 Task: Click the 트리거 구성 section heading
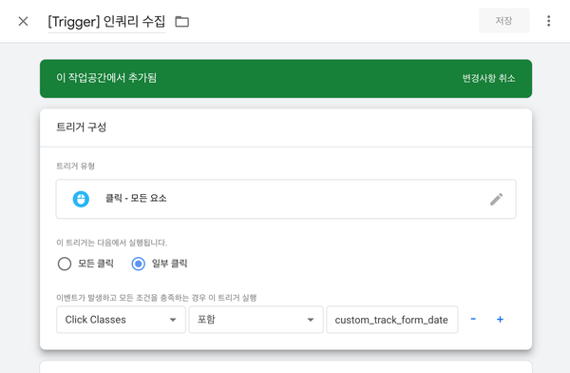click(81, 128)
